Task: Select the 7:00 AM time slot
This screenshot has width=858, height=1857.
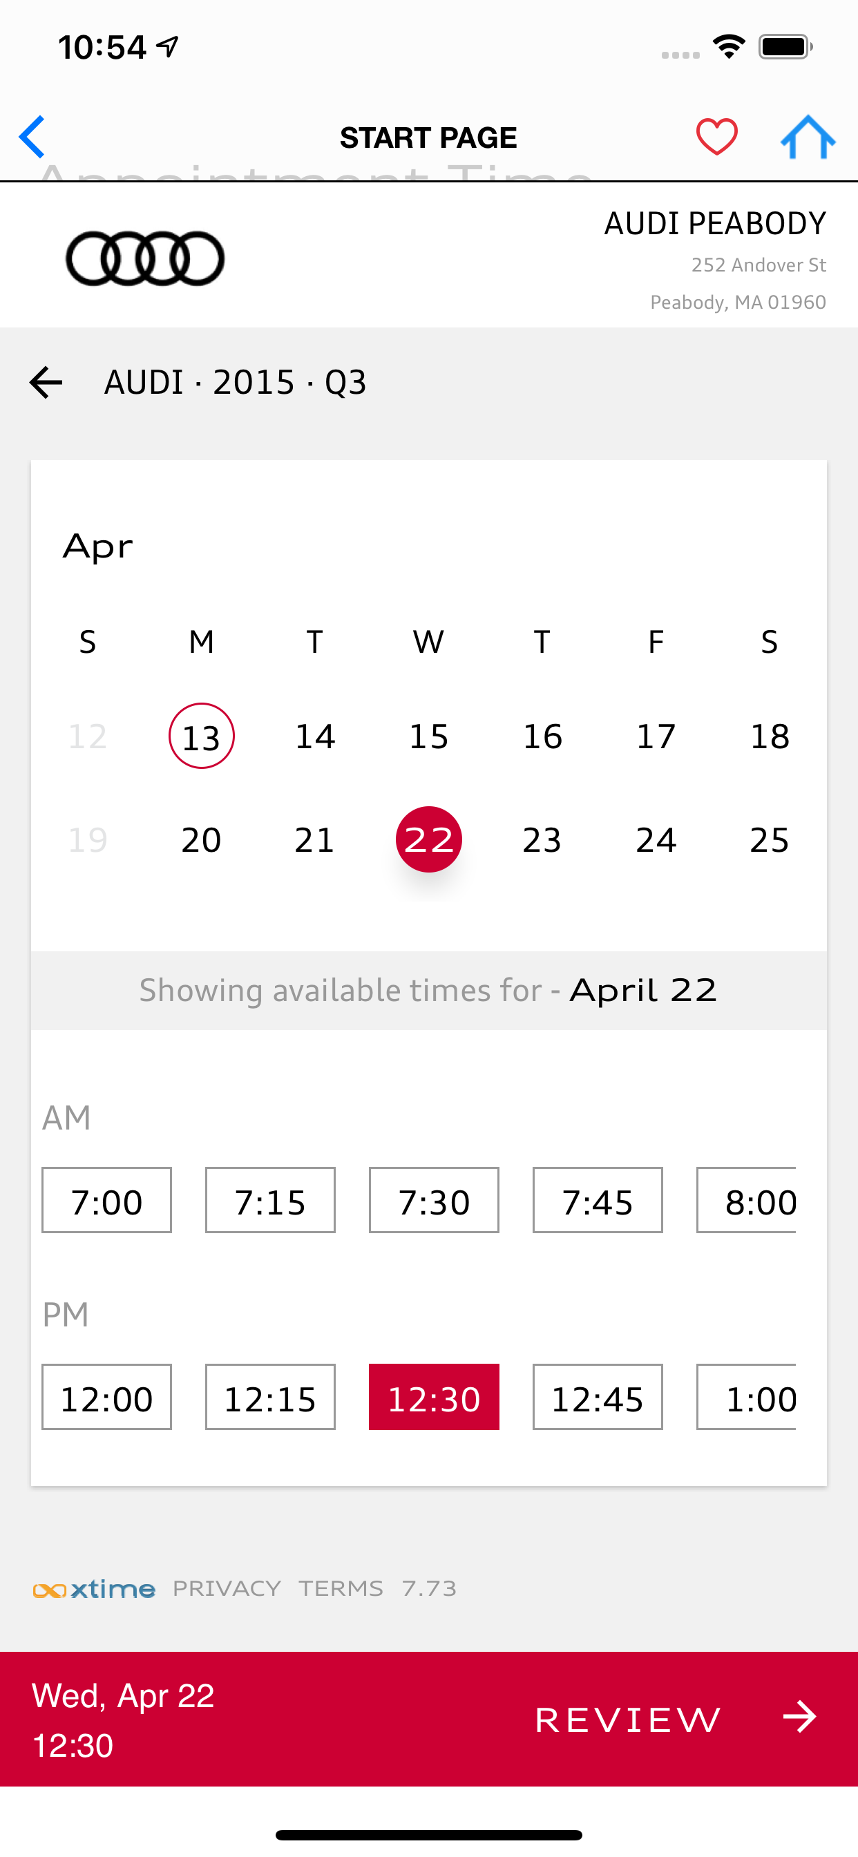Action: click(106, 1200)
